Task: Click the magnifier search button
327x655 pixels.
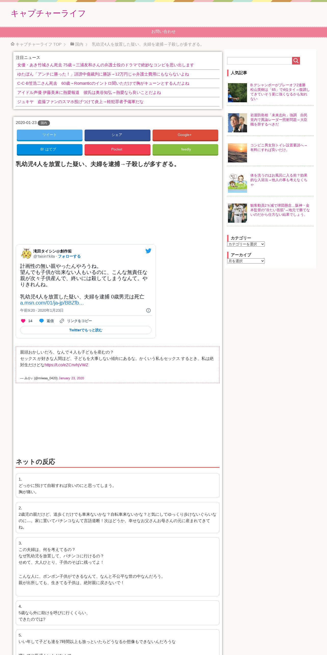Action: coord(296,61)
